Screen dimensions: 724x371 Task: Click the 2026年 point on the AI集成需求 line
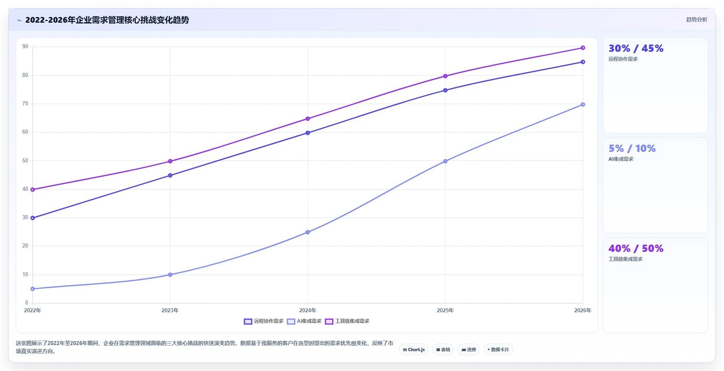[583, 104]
